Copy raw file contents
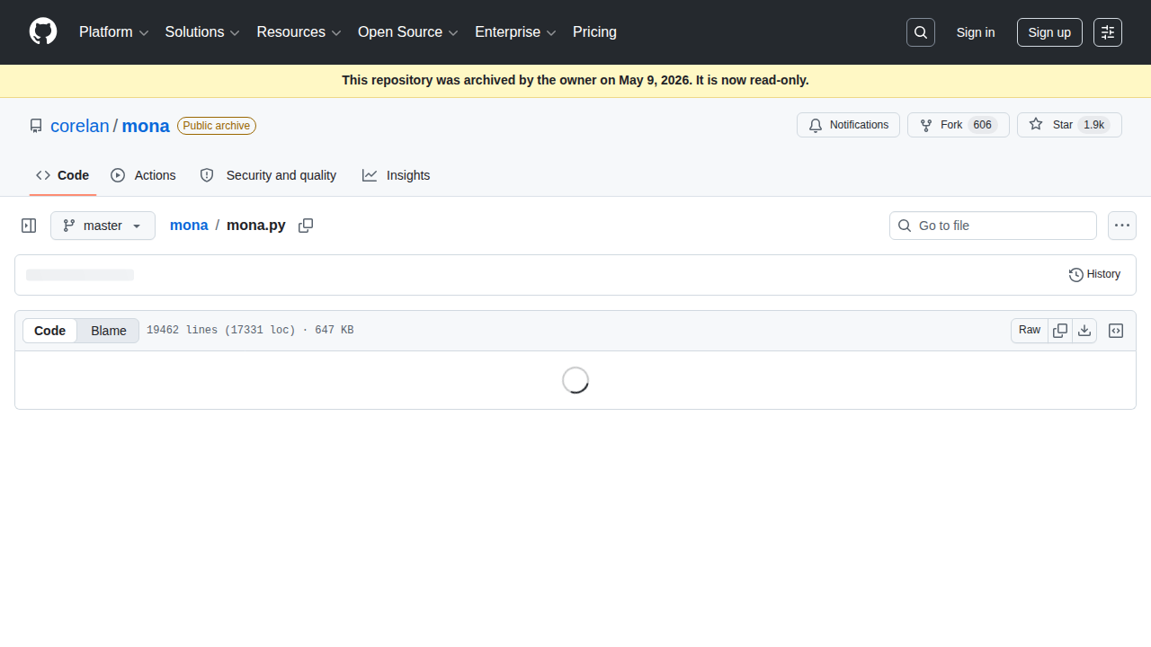This screenshot has height=647, width=1151. [x=1060, y=331]
